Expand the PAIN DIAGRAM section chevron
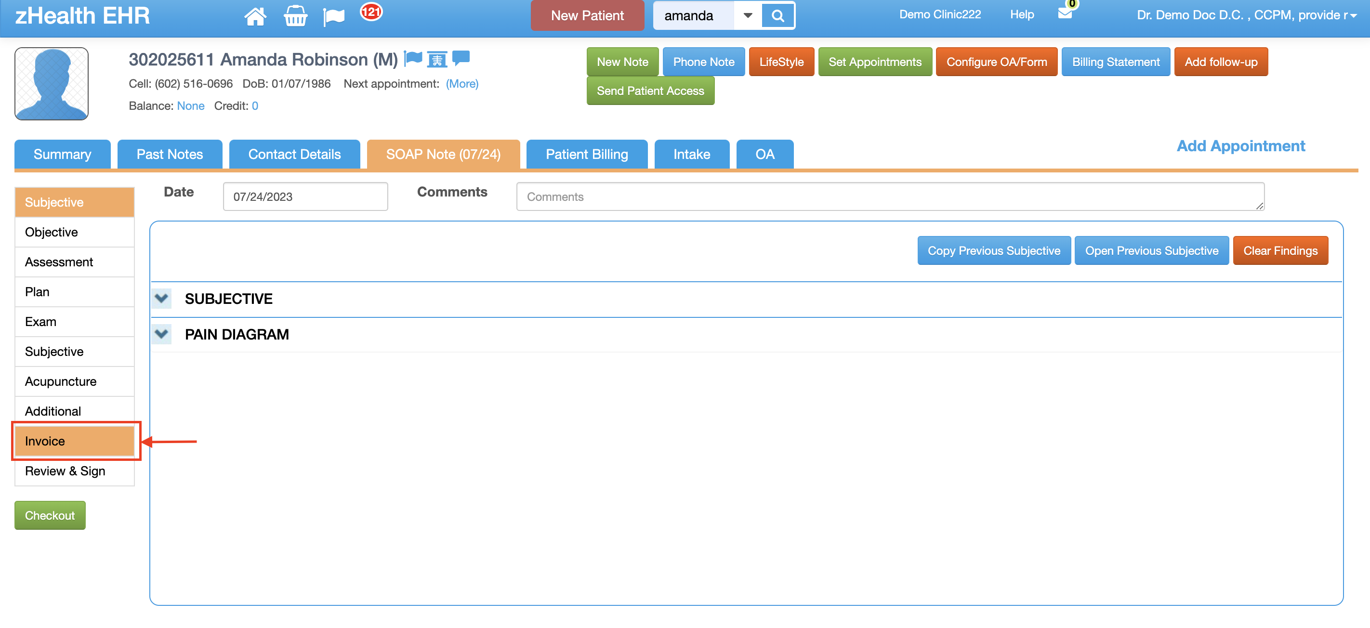1370x628 pixels. pos(162,334)
